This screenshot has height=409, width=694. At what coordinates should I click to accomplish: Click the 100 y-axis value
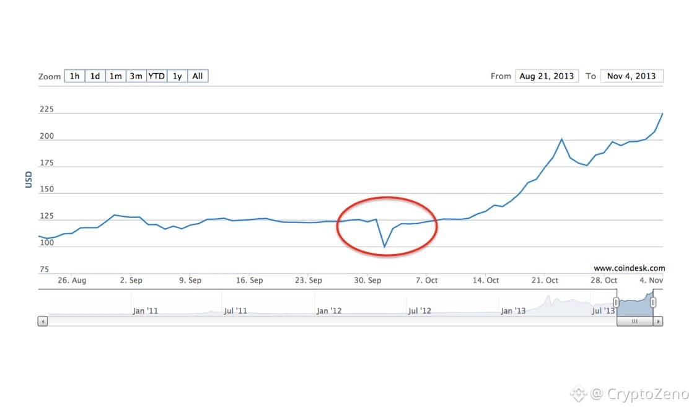46,242
